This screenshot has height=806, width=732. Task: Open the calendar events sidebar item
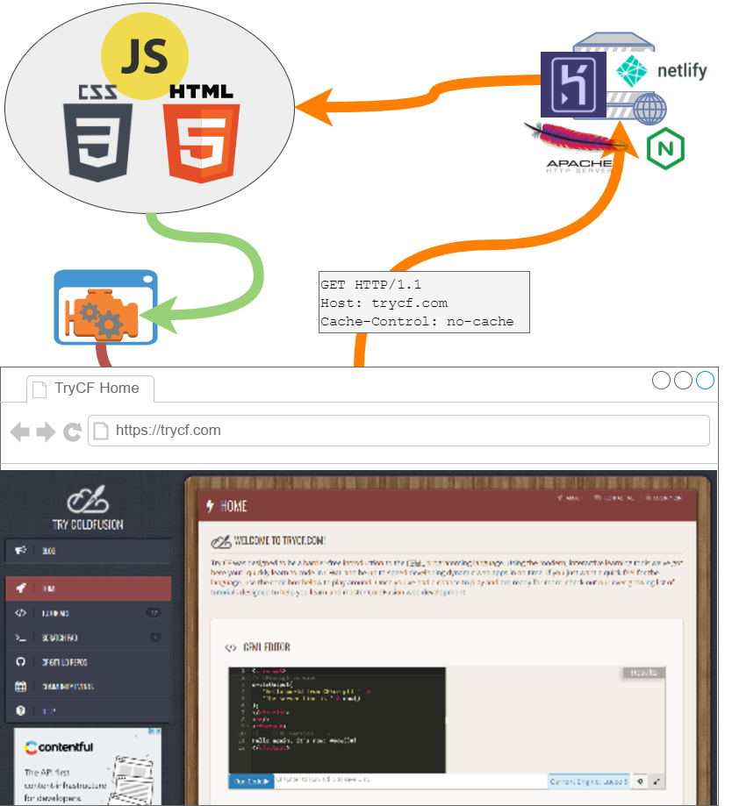88,686
